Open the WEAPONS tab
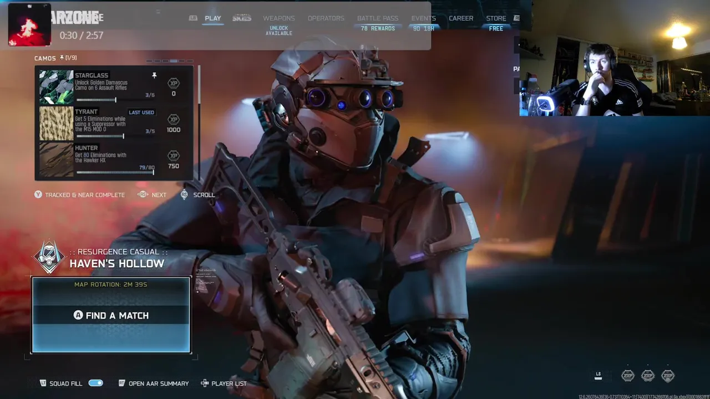This screenshot has width=710, height=399. pos(278,18)
